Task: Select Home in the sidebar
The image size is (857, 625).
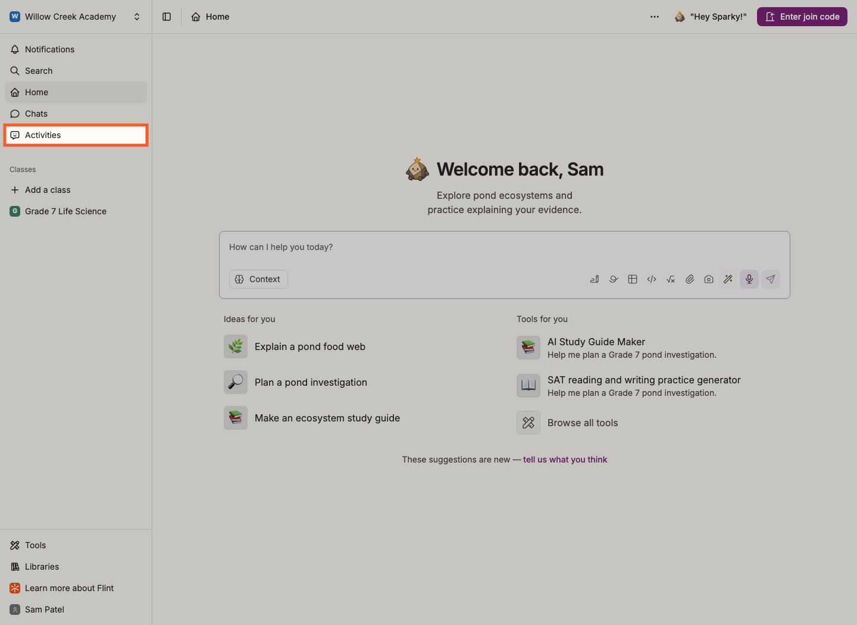Action: click(76, 92)
